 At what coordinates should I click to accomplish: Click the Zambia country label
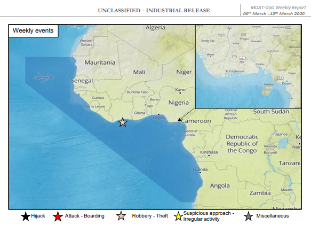(x=260, y=193)
